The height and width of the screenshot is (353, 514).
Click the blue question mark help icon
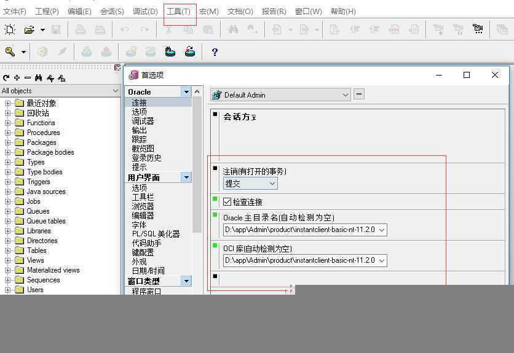tap(215, 52)
